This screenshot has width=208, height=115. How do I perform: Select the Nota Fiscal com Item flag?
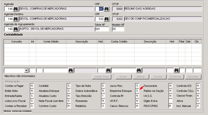(69, 101)
